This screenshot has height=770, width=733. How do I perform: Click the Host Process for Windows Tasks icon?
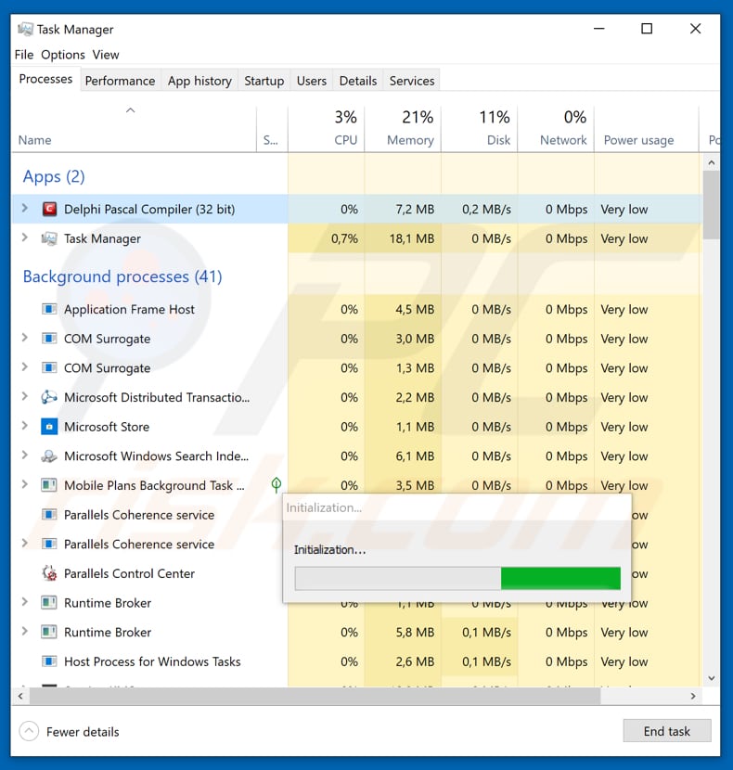tap(49, 661)
